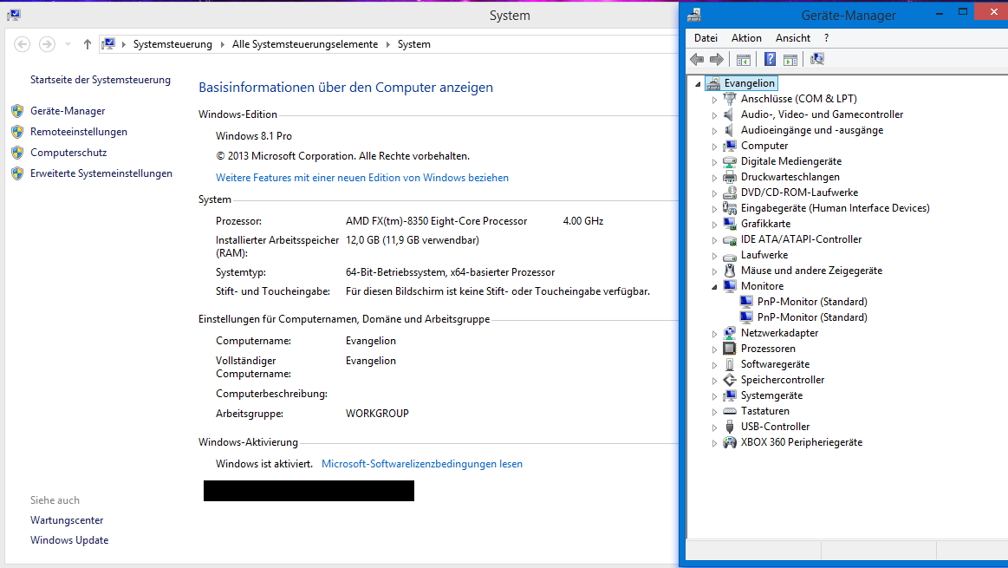Click the scan for hardware changes icon
This screenshot has width=1008, height=568.
click(x=817, y=59)
